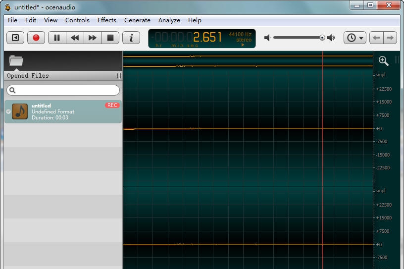Click the volume slider knob
Viewport: 404px width, 269px height.
point(322,38)
